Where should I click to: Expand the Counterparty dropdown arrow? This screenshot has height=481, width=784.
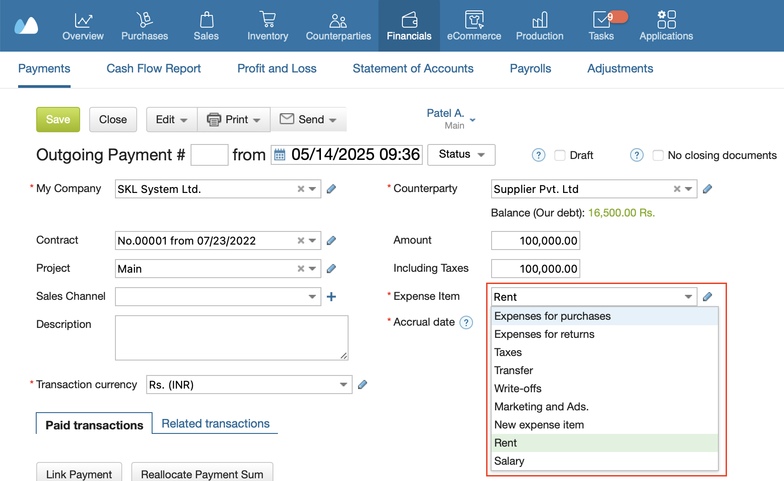(688, 189)
